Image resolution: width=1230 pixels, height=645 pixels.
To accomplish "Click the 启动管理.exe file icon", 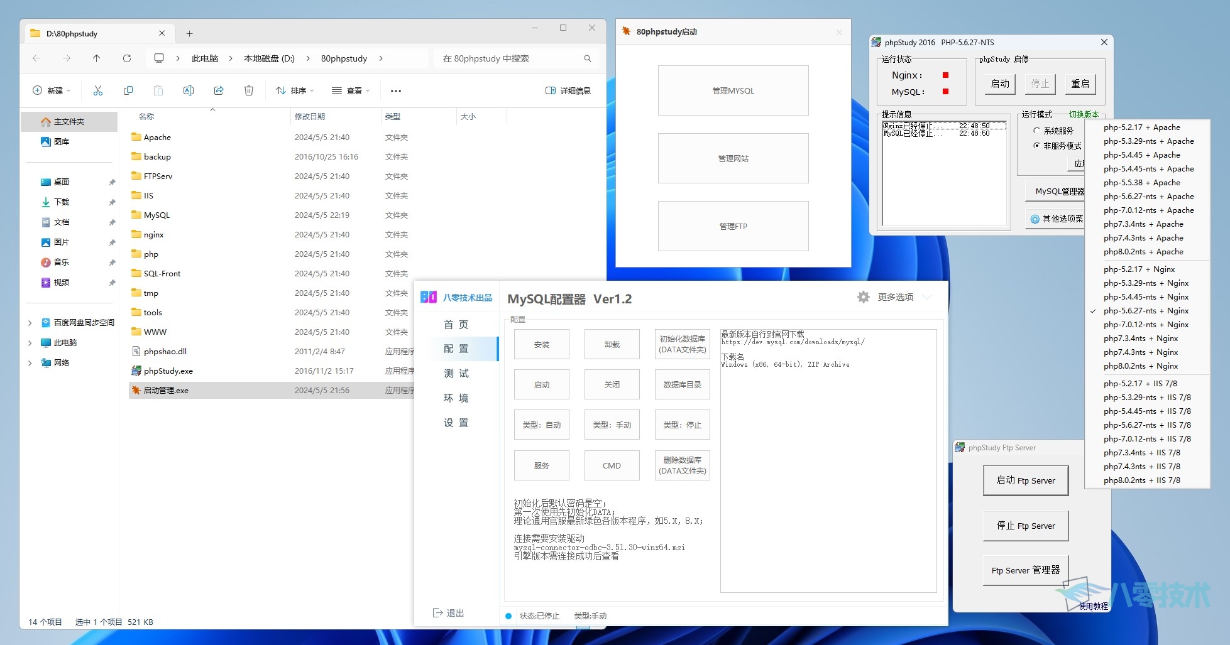I will [x=136, y=390].
